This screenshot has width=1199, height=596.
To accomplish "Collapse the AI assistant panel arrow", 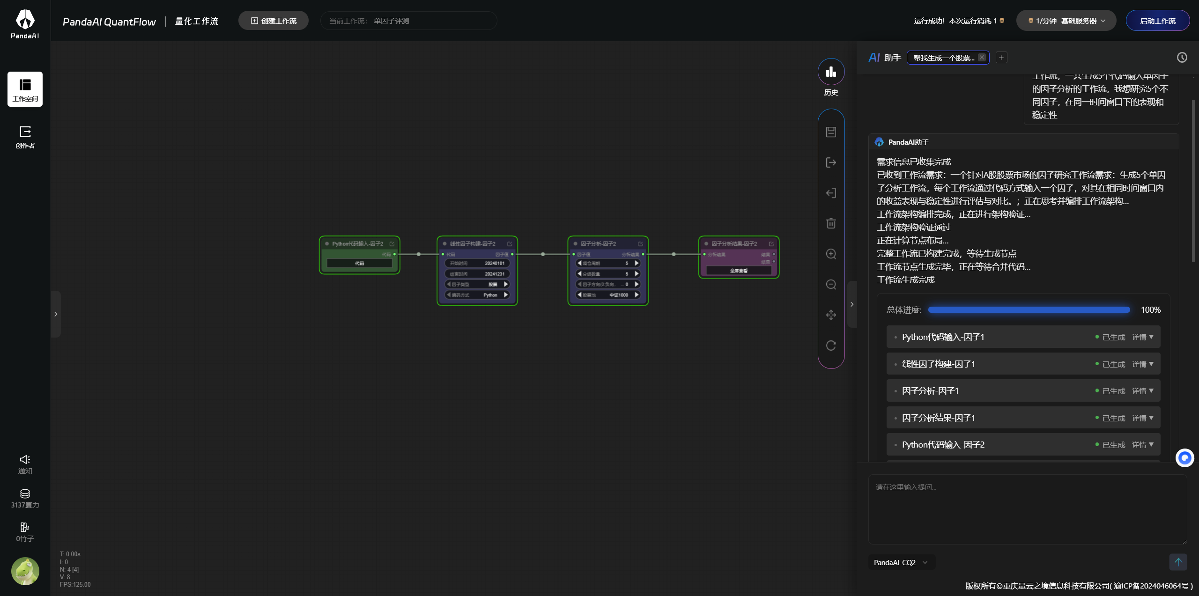I will pyautogui.click(x=852, y=304).
